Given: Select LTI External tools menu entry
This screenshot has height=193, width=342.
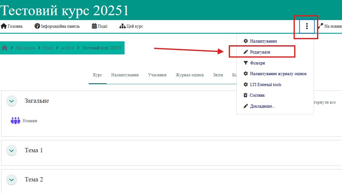Looking at the screenshot, I should coord(265,84).
